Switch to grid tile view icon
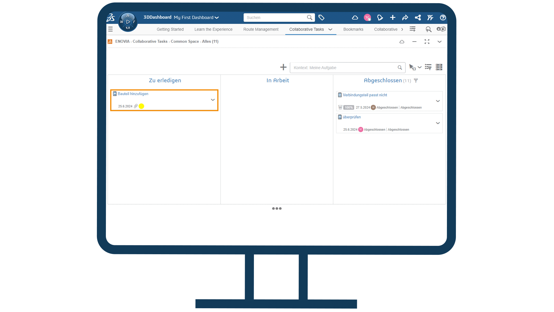554x312 pixels. pyautogui.click(x=439, y=67)
